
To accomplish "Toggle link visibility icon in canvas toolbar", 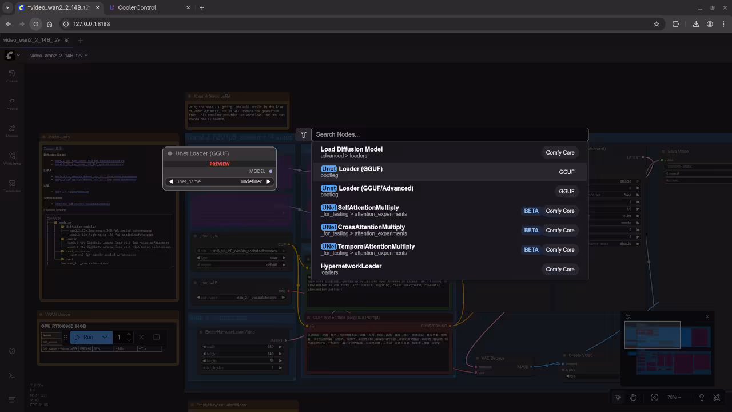I will [x=717, y=397].
